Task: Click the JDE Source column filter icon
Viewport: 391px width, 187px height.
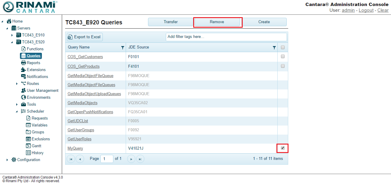Action: (x=274, y=48)
